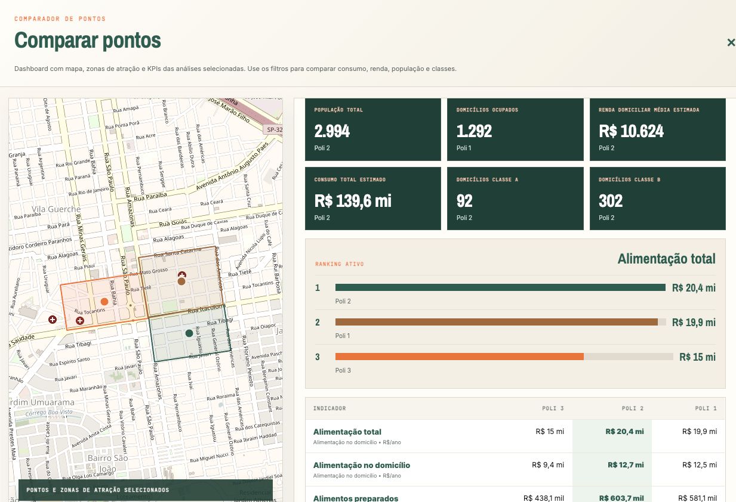736x502 pixels.
Task: Click the R$ 12,7 mi table cell
Action: coord(626,465)
